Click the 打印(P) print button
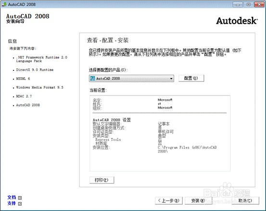The height and width of the screenshot is (211, 266). tap(101, 180)
